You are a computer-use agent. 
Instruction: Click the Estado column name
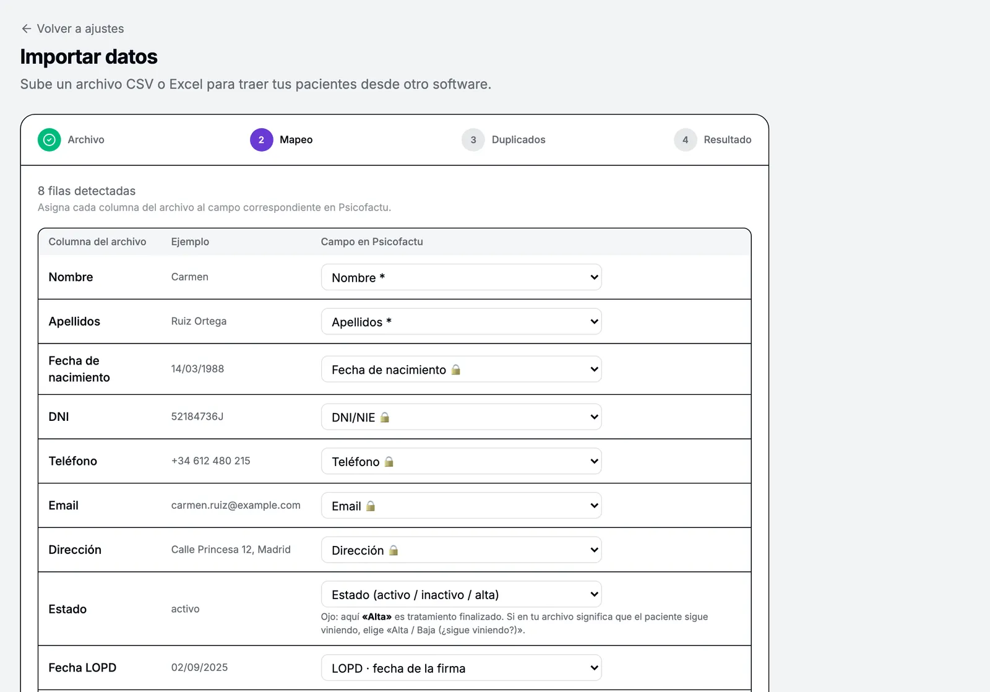point(67,609)
